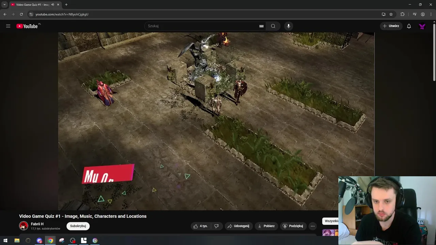Open the on-screen keyboard in search box
Viewport: 436px width, 245px height.
point(261,26)
